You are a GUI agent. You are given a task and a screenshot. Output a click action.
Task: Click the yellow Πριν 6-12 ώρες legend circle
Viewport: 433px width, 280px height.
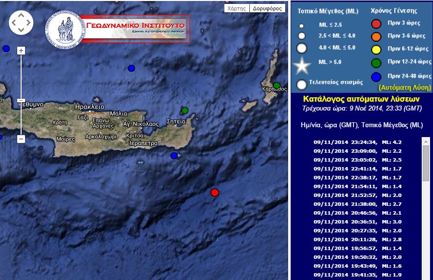pos(376,50)
